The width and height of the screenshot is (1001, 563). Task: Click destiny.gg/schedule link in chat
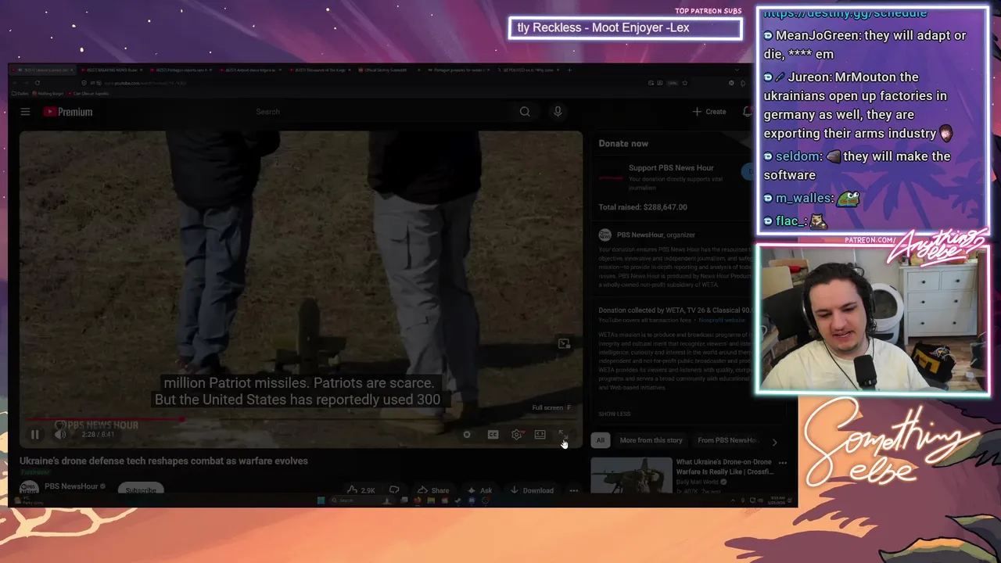coord(845,13)
